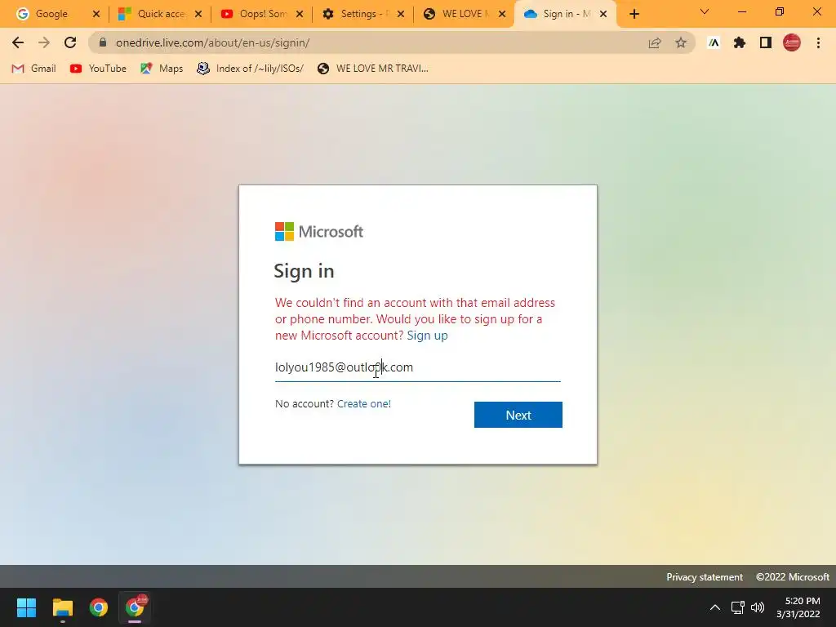Close the Google tab

pyautogui.click(x=96, y=14)
